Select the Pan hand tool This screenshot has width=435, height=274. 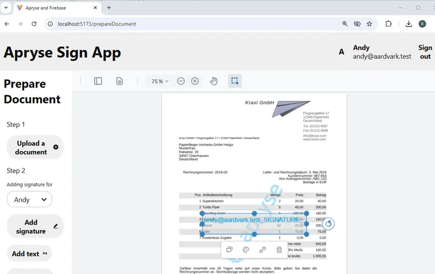pyautogui.click(x=214, y=81)
